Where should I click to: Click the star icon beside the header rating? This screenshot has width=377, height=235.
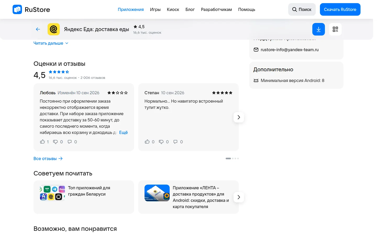135,27
